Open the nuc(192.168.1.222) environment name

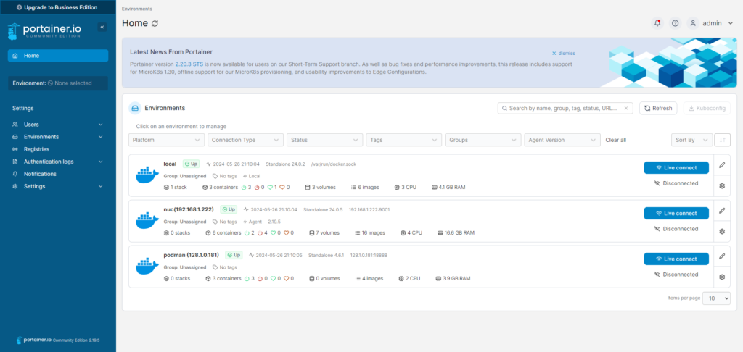189,209
